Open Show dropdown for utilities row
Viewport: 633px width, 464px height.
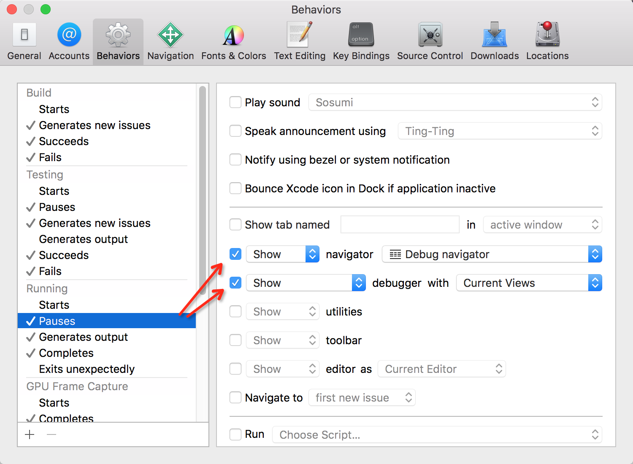pos(283,311)
